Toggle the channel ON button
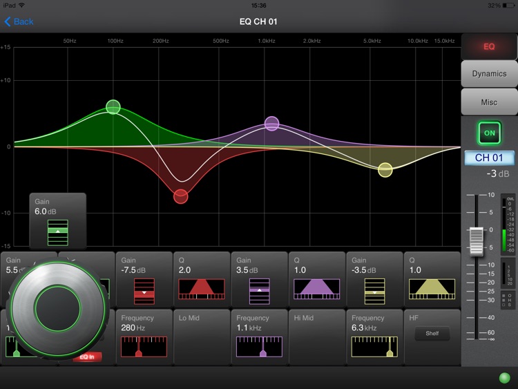Viewport: 518px width, 389px height. [489, 133]
